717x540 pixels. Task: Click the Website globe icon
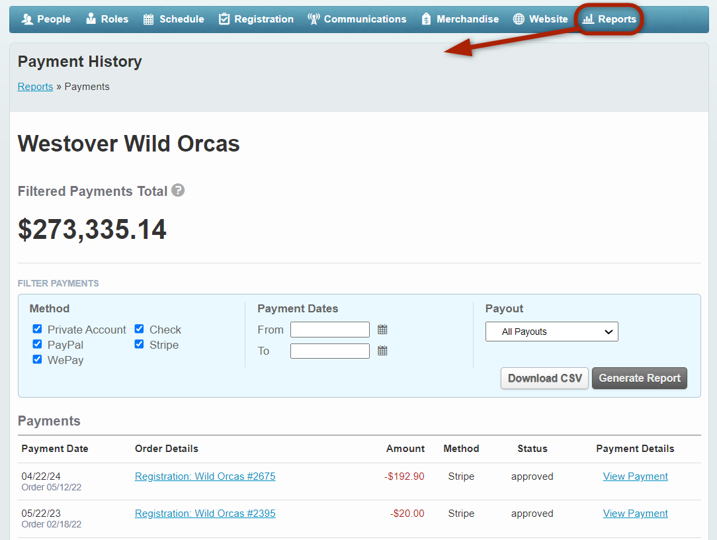point(519,19)
